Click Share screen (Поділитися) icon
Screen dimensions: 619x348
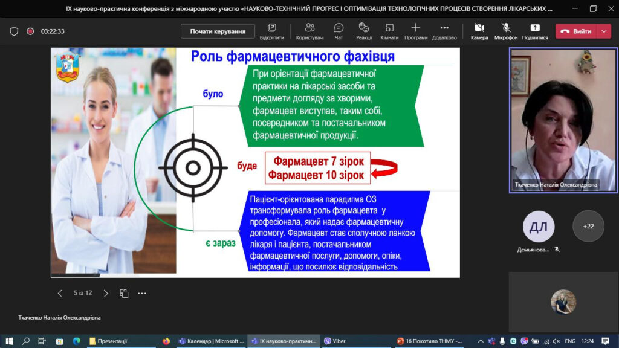[534, 31]
